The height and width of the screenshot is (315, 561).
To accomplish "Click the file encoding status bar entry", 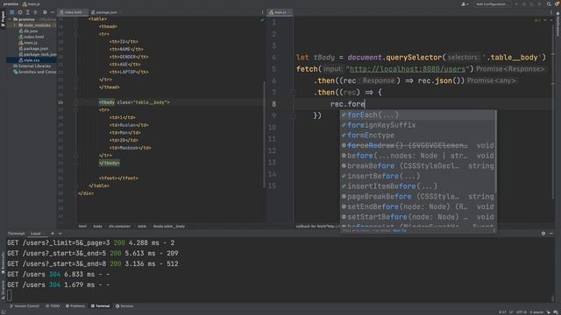I will 522,312.
